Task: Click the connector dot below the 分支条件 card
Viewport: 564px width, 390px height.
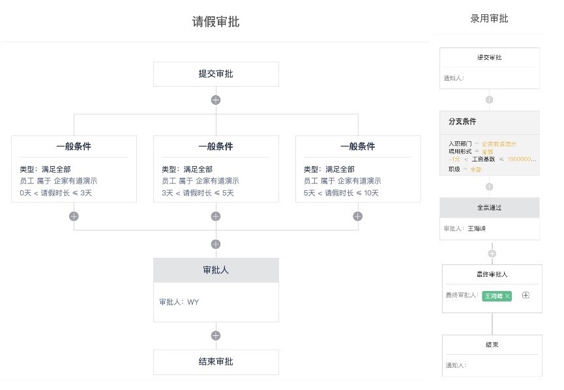Action: (x=490, y=187)
